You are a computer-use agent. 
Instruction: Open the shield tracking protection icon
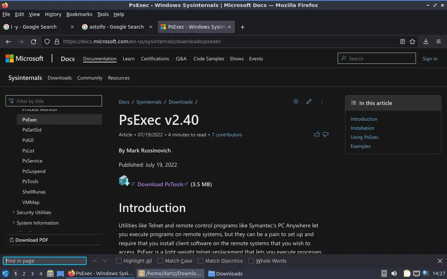pyautogui.click(x=47, y=42)
